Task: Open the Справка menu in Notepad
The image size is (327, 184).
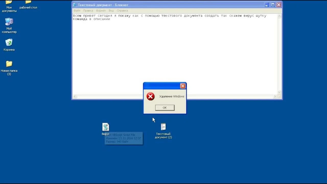Action: [x=122, y=11]
